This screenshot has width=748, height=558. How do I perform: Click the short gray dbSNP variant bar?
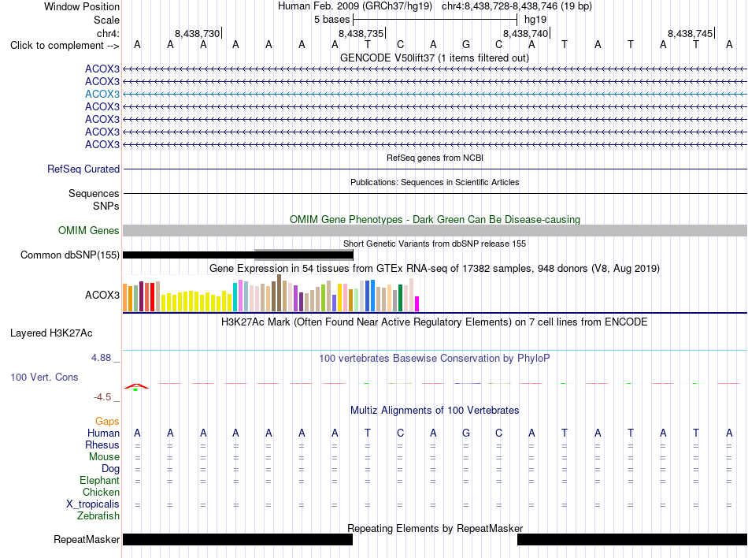tap(304, 254)
